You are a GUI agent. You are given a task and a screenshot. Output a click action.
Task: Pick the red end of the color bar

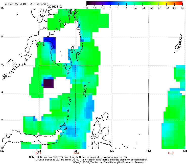pyautogui.click(x=181, y=3)
